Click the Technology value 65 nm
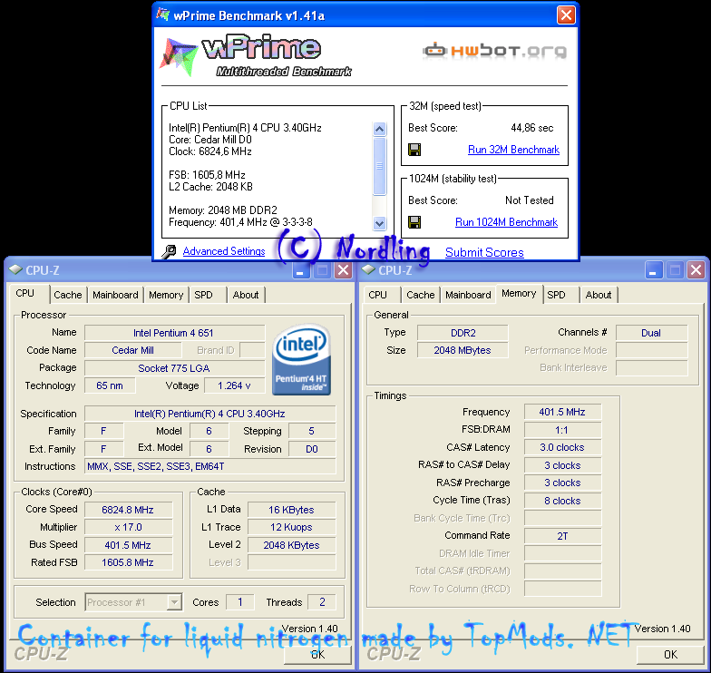 (110, 385)
